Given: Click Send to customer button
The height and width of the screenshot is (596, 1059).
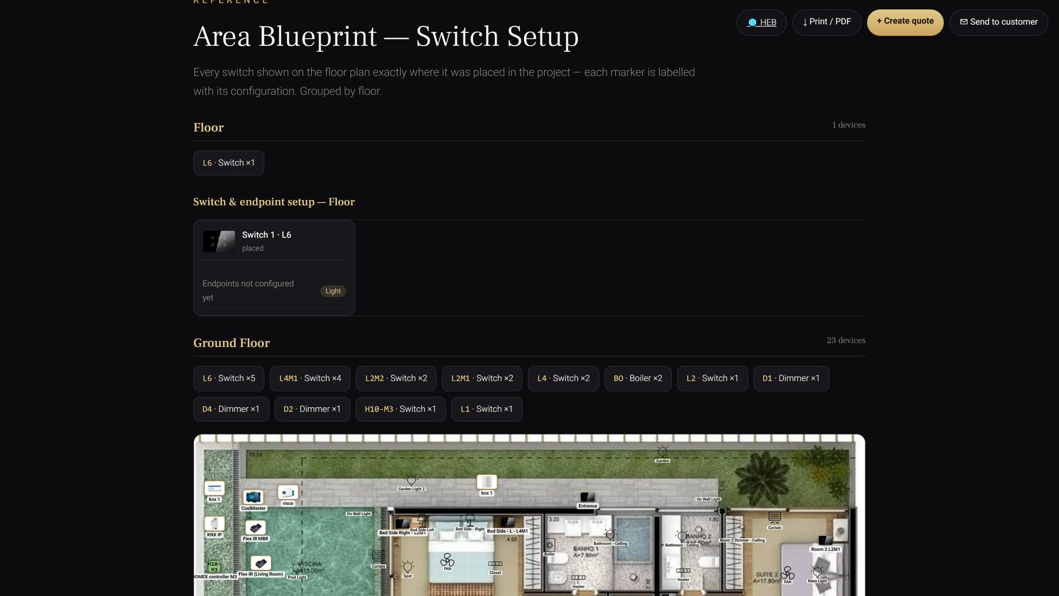Looking at the screenshot, I should tap(998, 22).
